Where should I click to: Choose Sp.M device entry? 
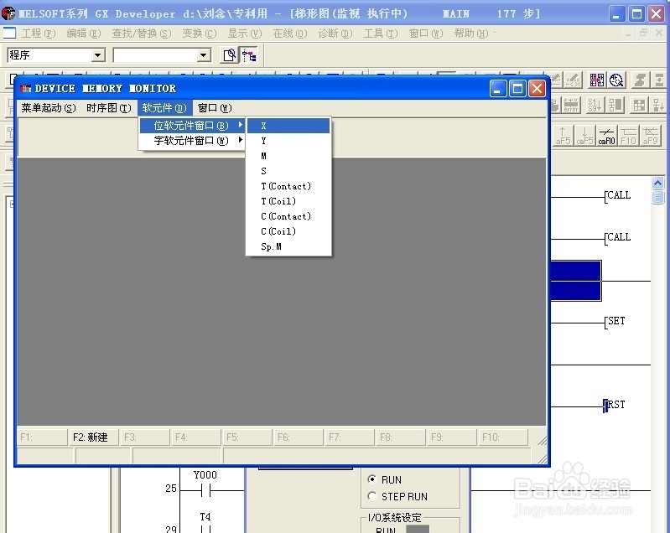(x=288, y=246)
